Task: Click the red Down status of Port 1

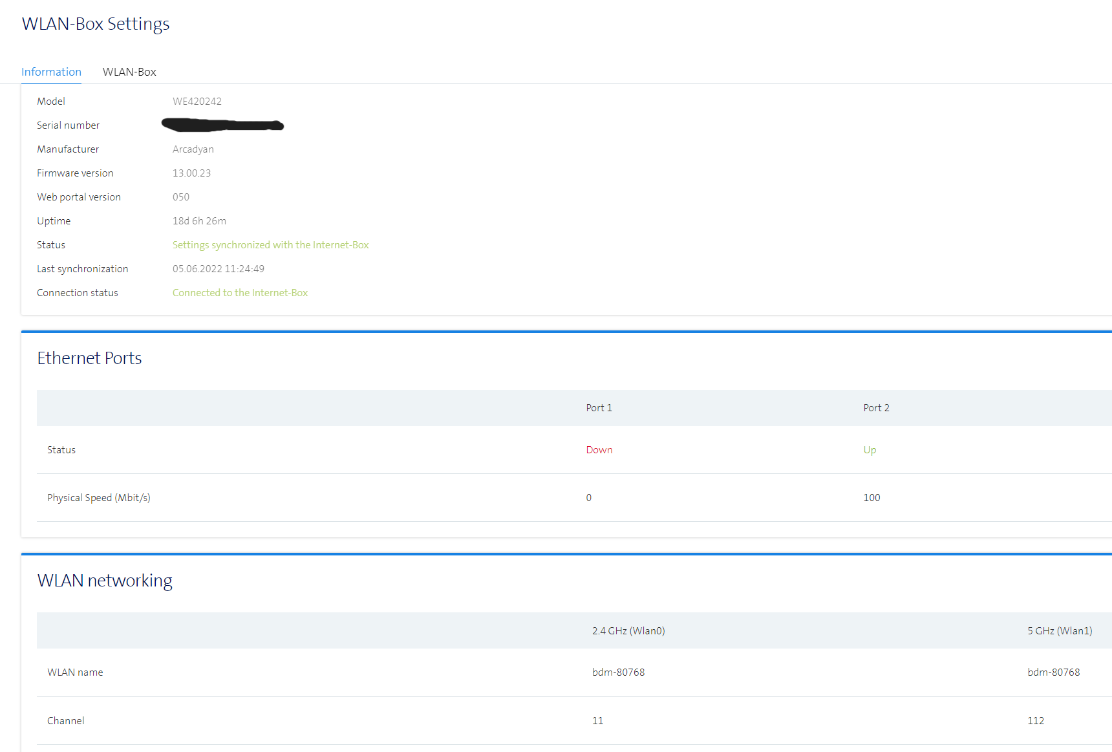Action: [599, 450]
